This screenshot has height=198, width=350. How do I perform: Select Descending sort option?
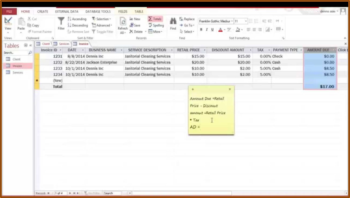(x=78, y=25)
